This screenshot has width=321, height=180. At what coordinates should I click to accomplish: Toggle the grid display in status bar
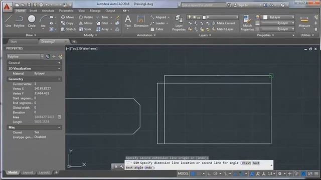pyautogui.click(x=193, y=173)
